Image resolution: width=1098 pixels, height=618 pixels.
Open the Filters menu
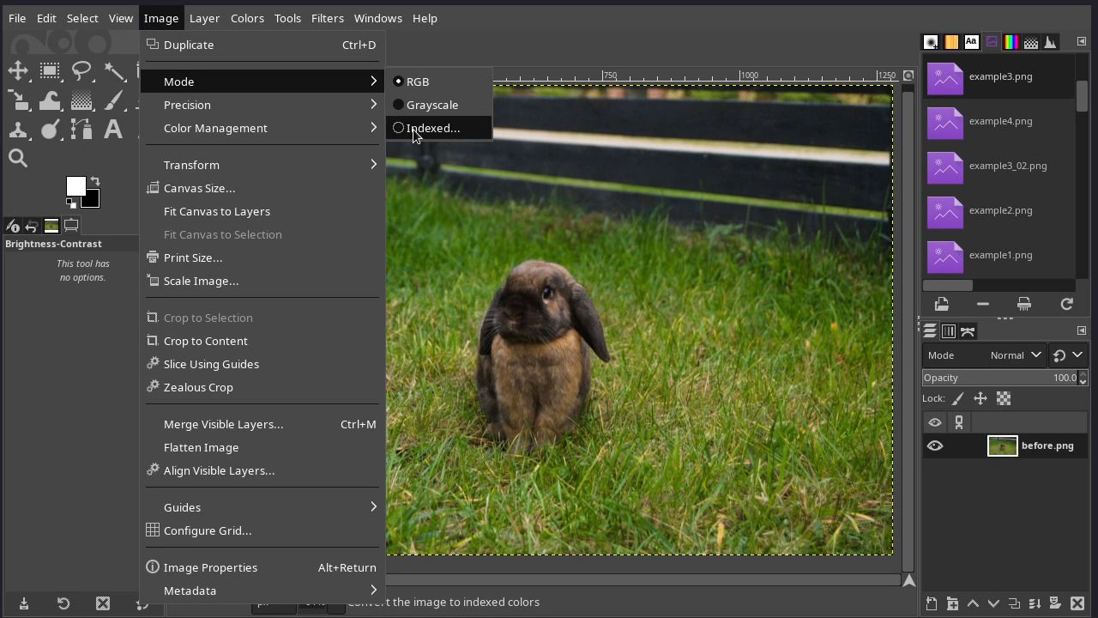327,18
